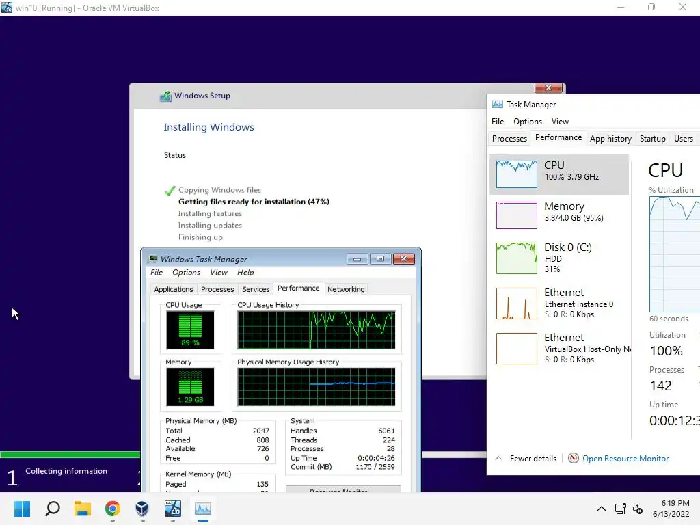Click the 'Installing features' step text

210,214
